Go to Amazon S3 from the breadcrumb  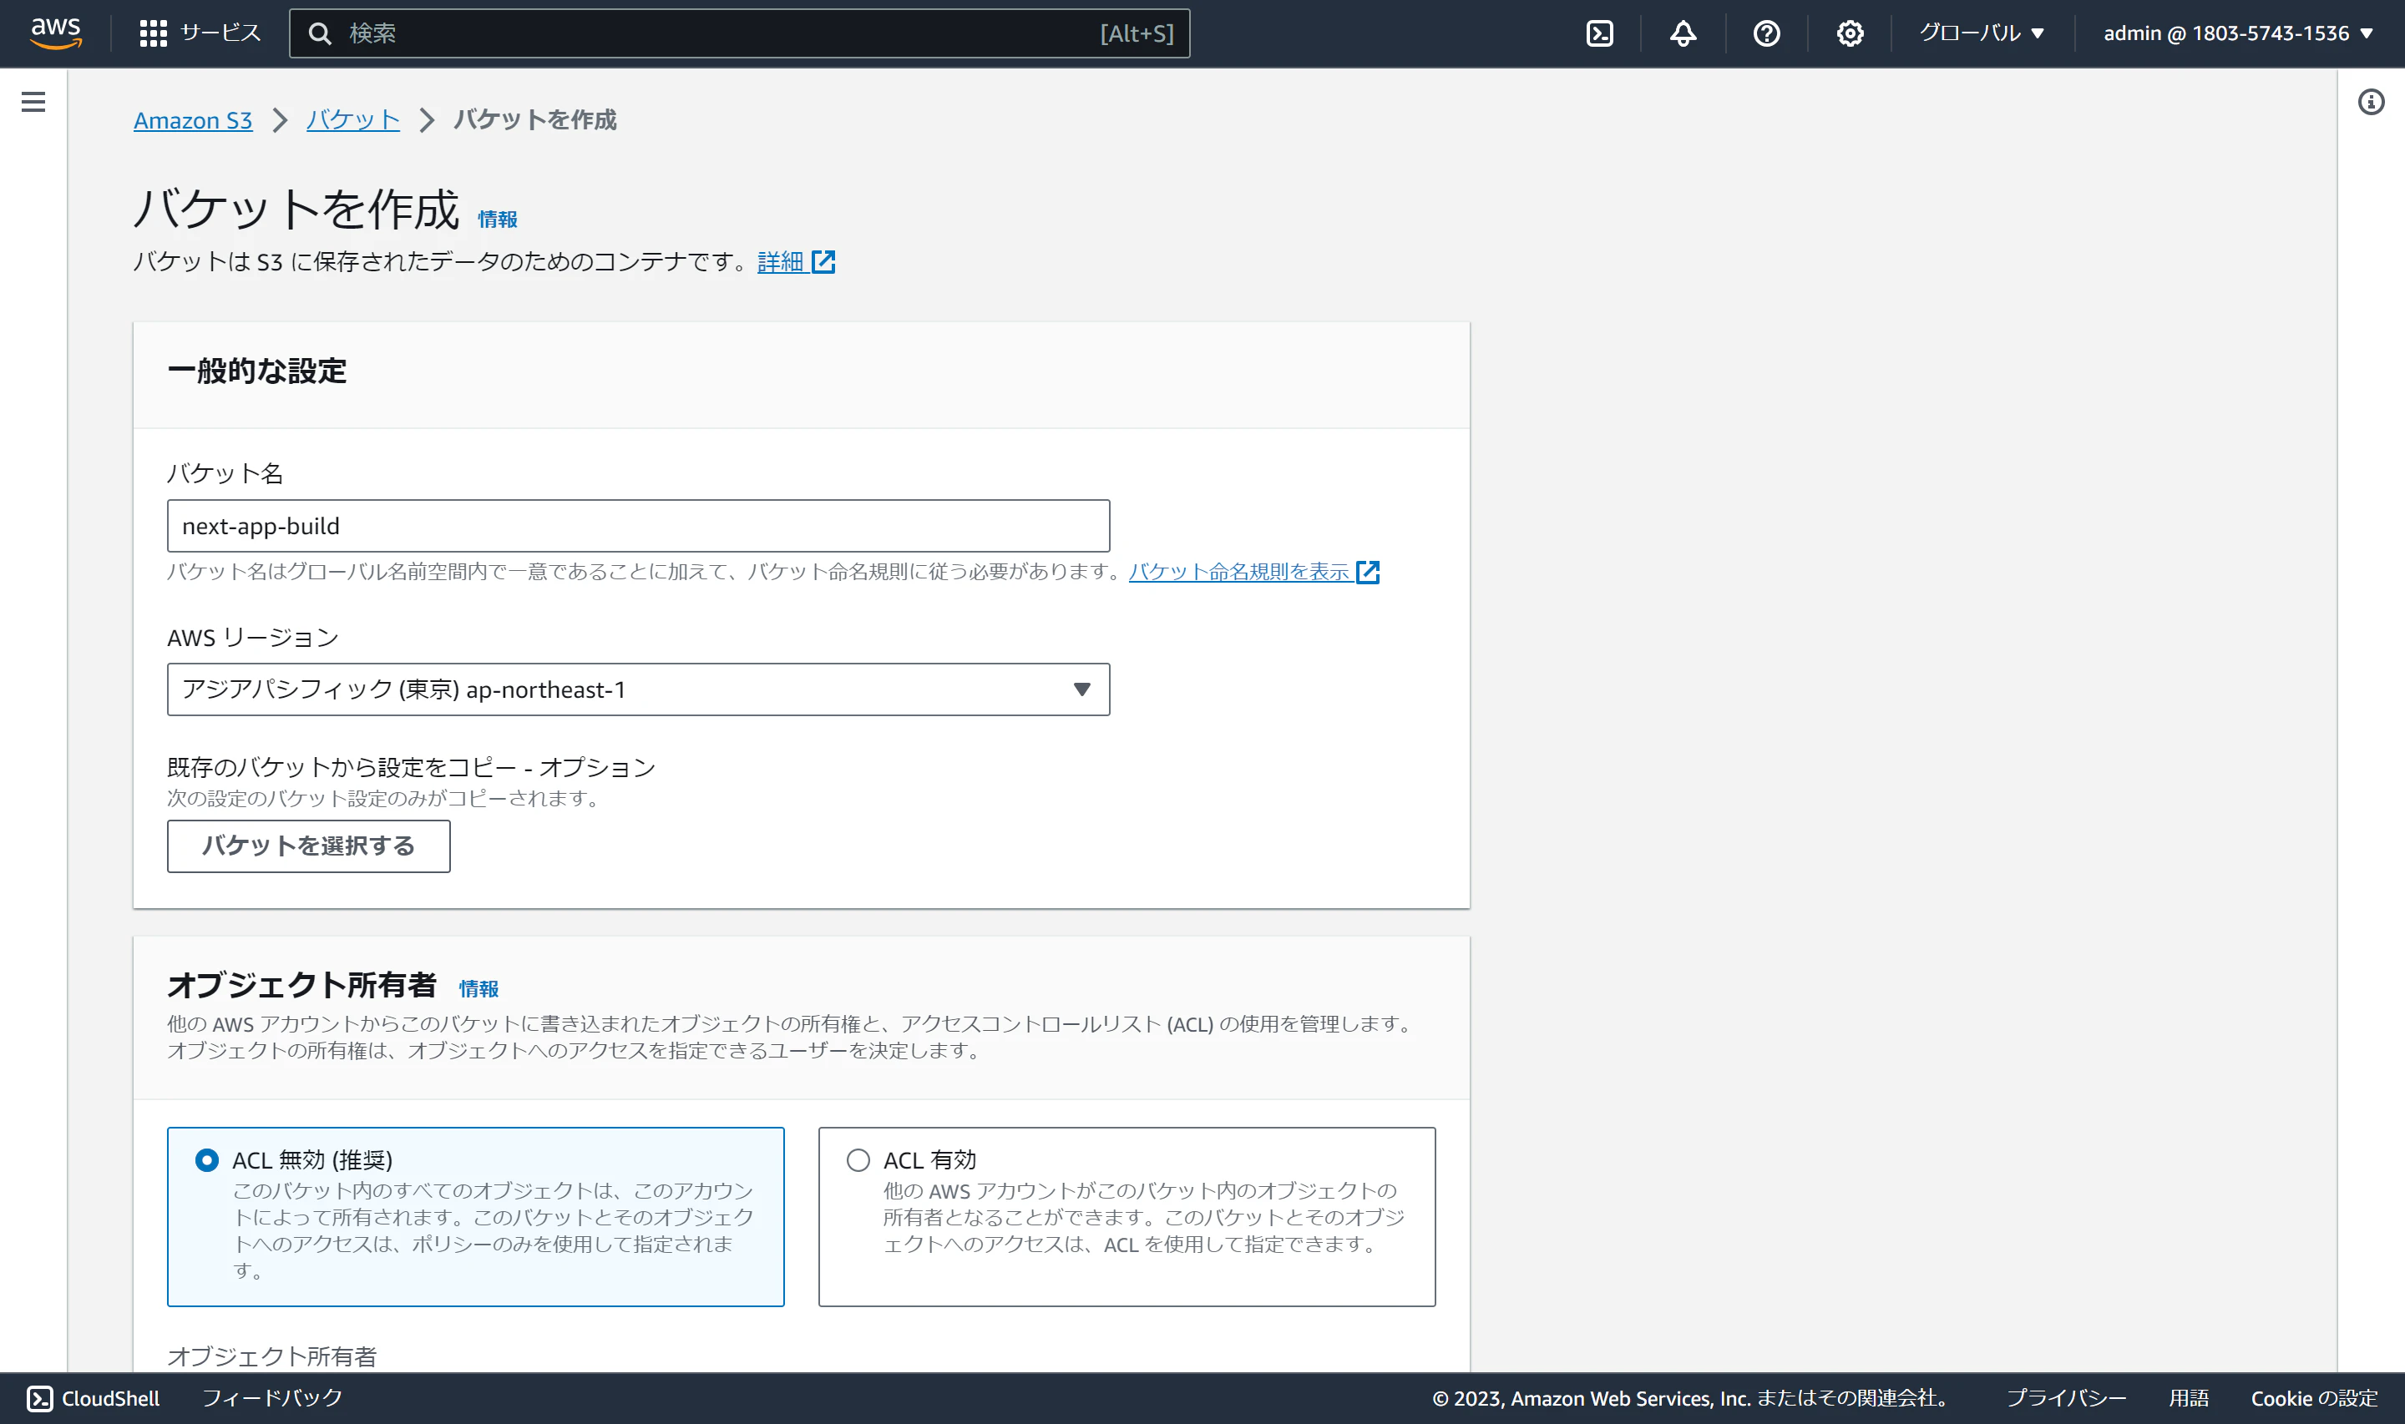pos(192,119)
